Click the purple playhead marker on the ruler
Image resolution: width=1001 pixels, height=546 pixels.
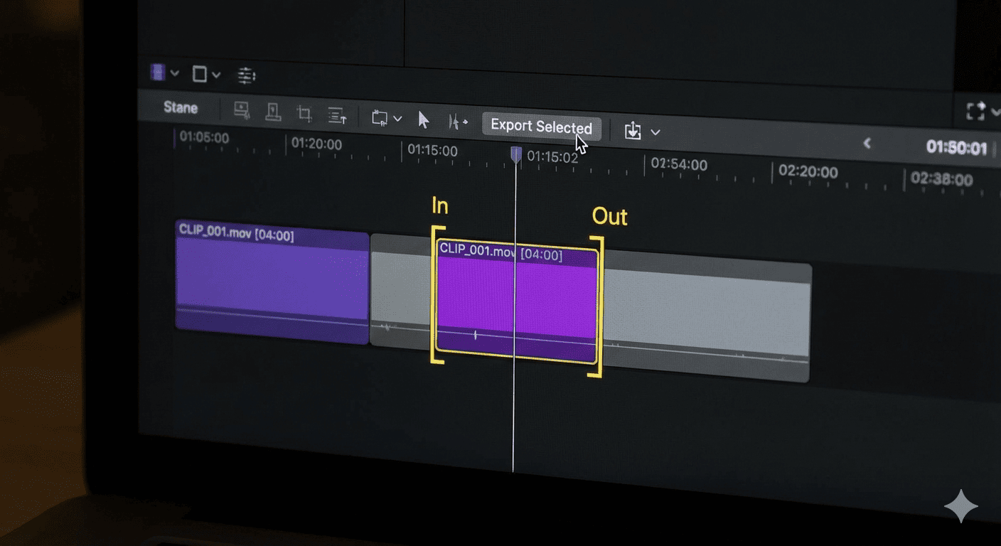click(x=517, y=154)
